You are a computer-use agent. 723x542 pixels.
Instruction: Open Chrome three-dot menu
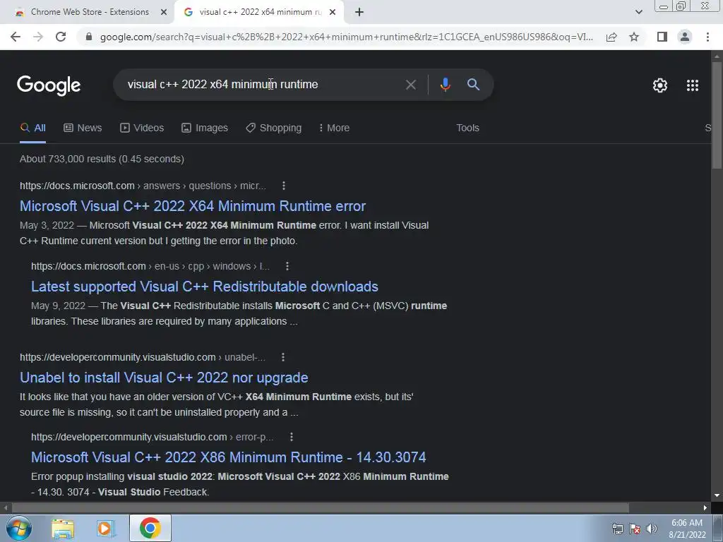point(707,37)
